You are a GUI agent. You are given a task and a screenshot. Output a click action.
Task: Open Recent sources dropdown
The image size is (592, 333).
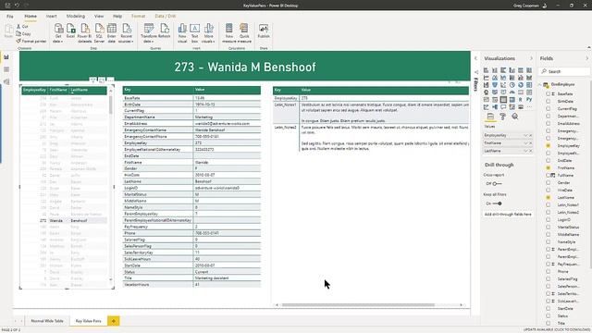point(127,33)
